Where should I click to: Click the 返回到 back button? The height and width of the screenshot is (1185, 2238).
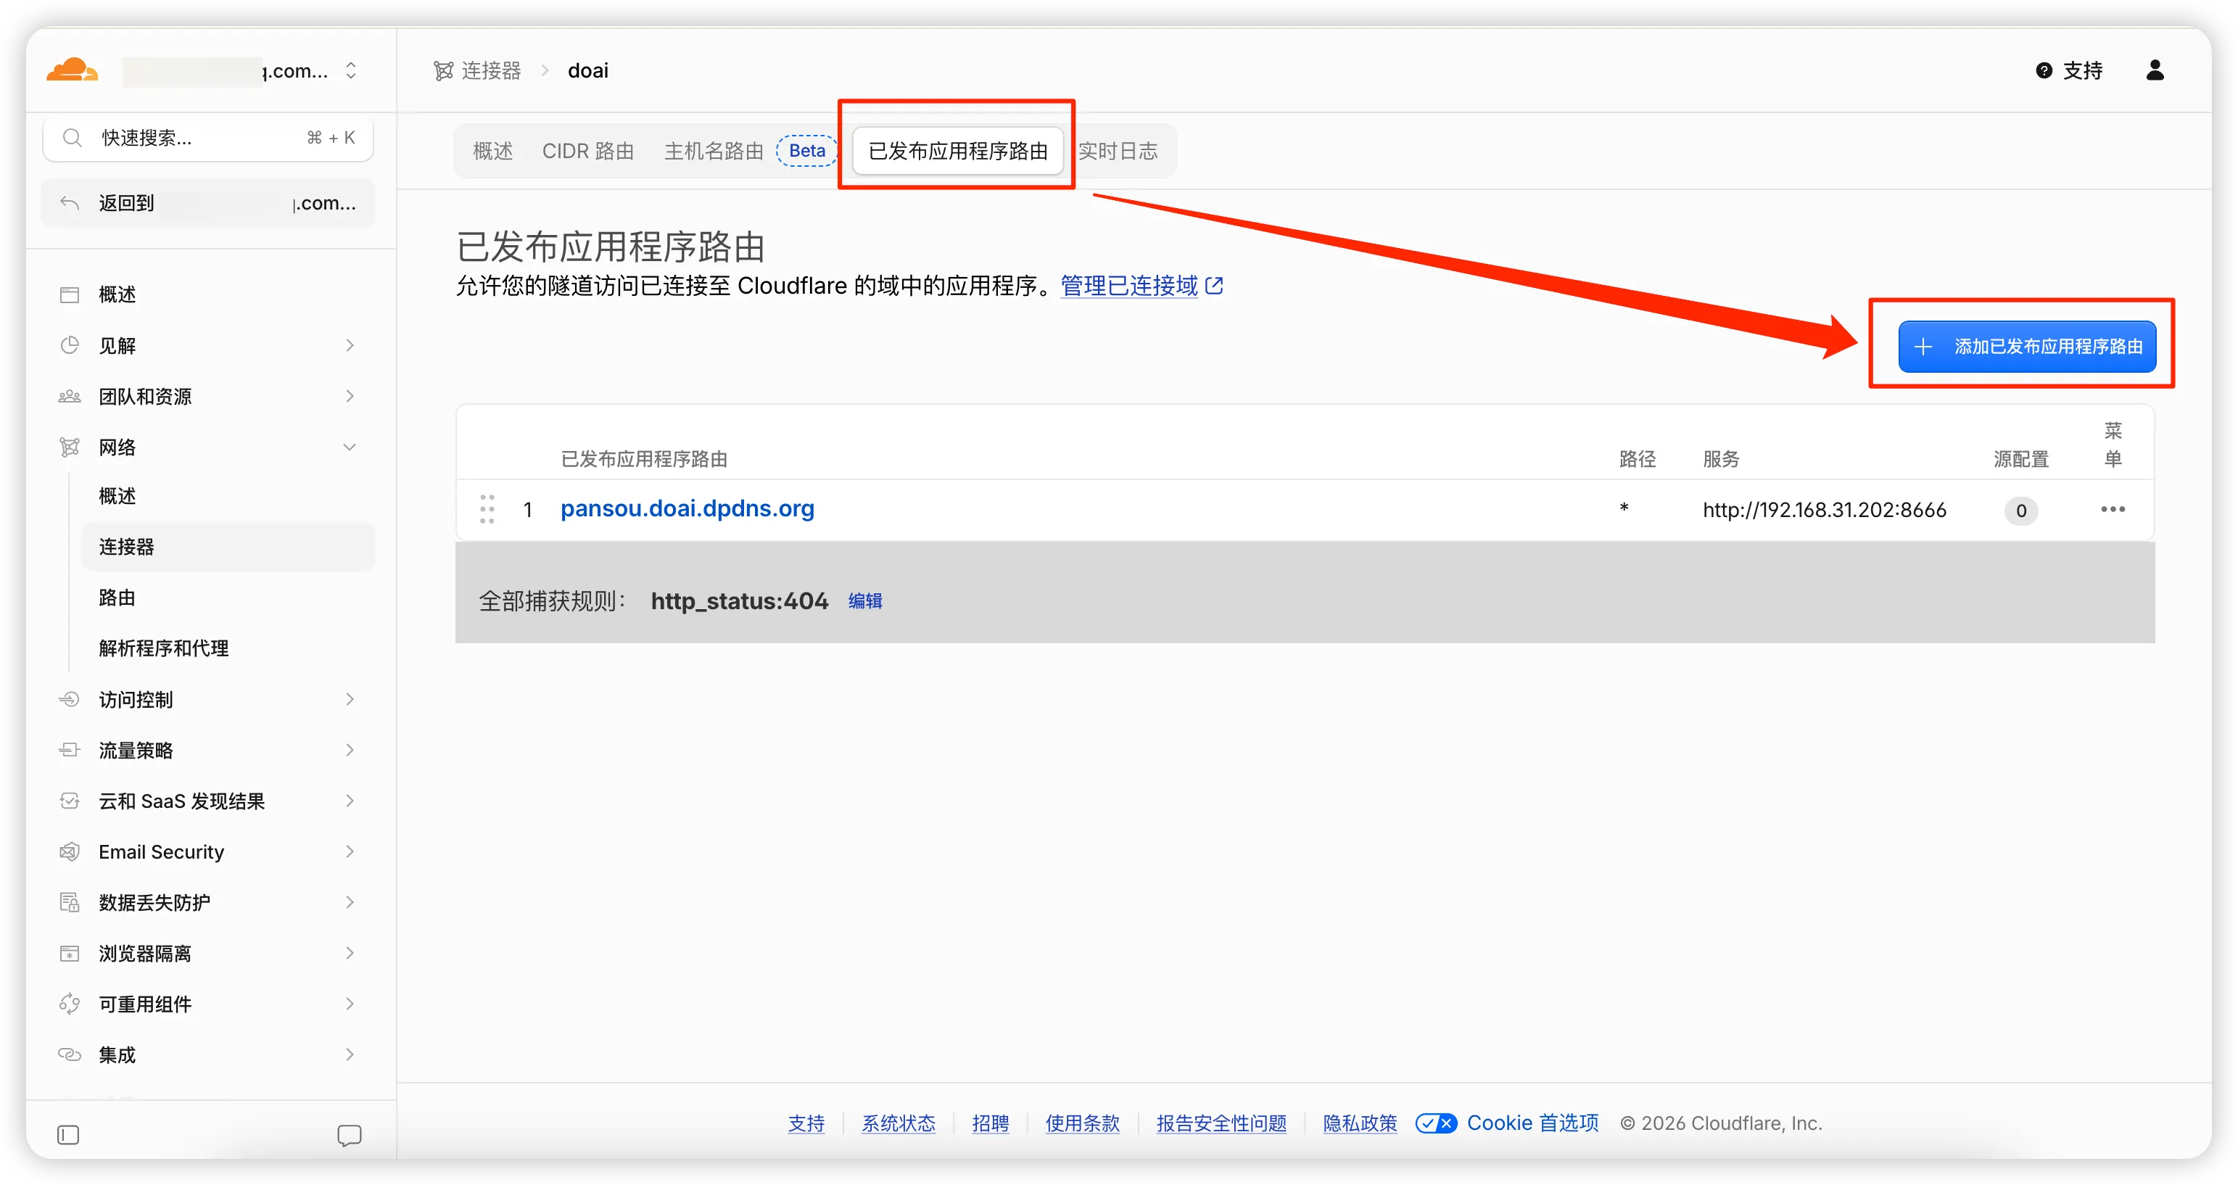click(x=209, y=202)
